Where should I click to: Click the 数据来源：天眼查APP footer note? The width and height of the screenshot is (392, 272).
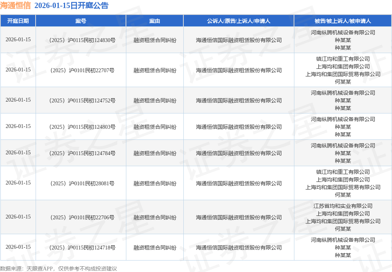click(x=59, y=269)
